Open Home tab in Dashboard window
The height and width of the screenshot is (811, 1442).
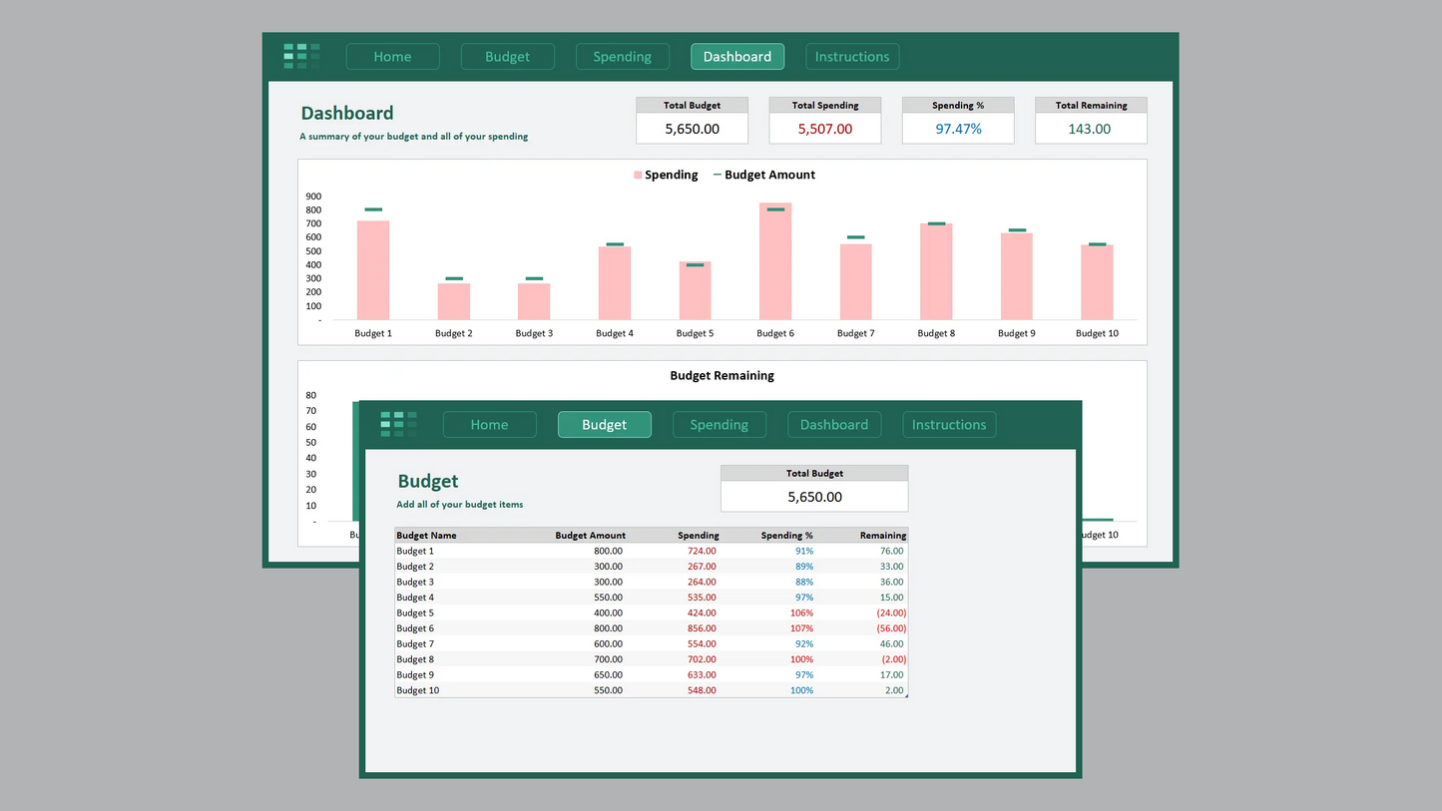click(x=392, y=57)
